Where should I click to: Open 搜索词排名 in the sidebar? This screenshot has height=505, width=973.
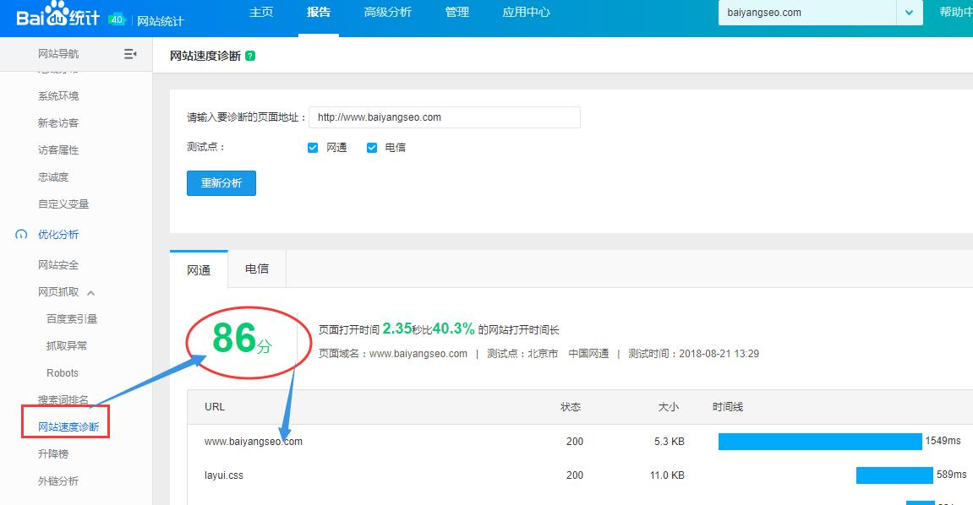63,399
